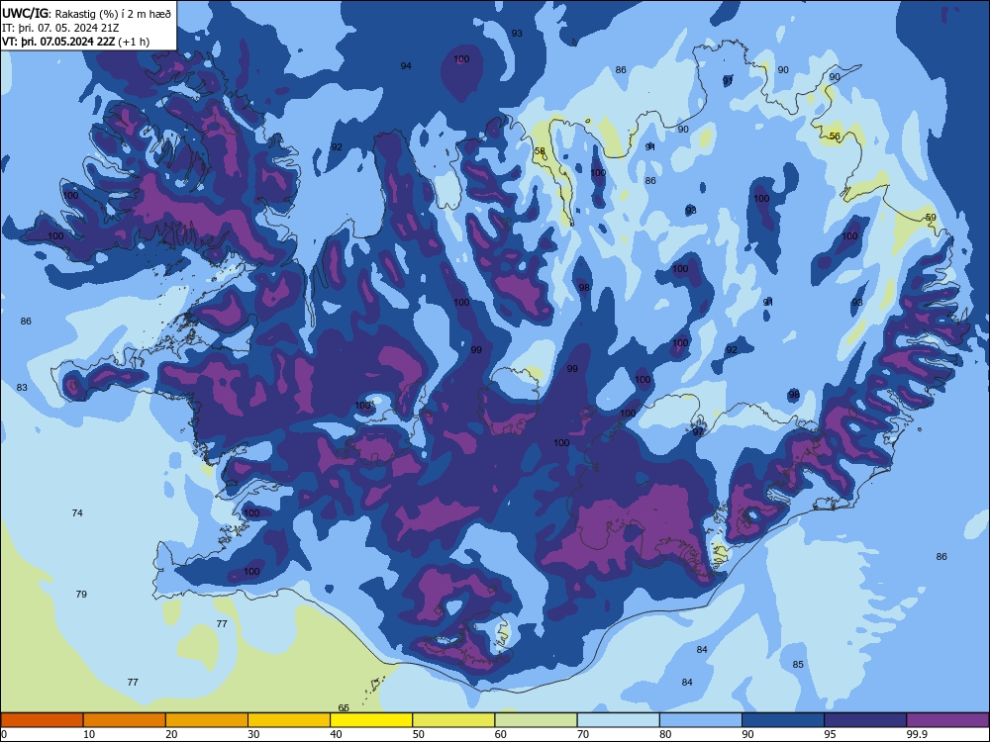Click the humidity value '56' in the northeast
Screen dimensions: 990x742
pos(835,137)
